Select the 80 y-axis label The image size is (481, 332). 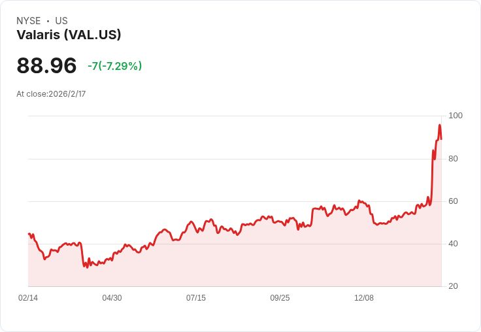(x=452, y=159)
